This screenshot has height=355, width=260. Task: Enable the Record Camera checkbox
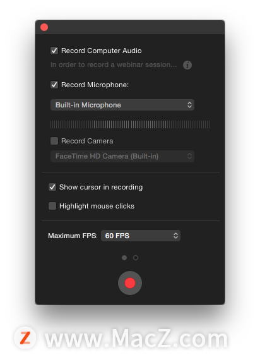(54, 141)
